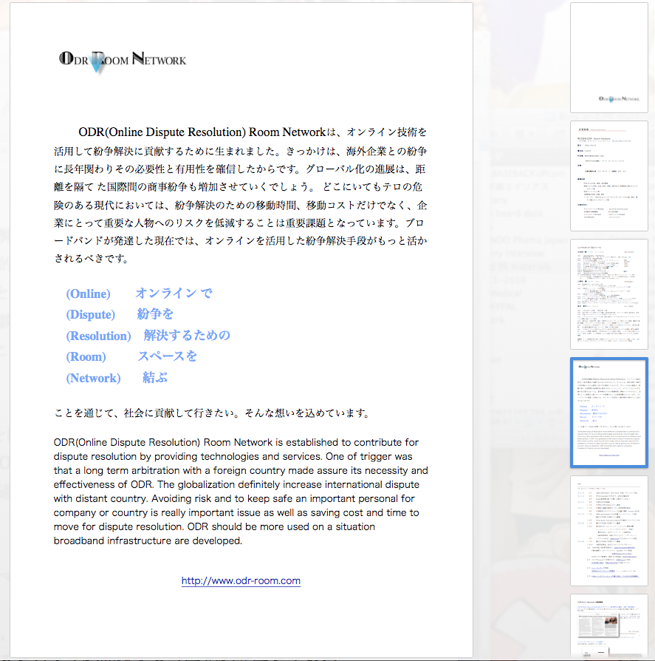Click the blue "オンラインで" text
655x661 pixels.
click(174, 293)
